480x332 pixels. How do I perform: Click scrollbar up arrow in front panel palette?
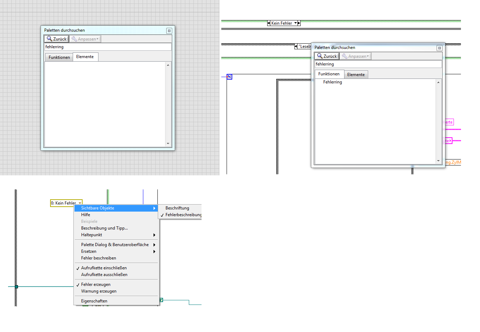point(168,65)
